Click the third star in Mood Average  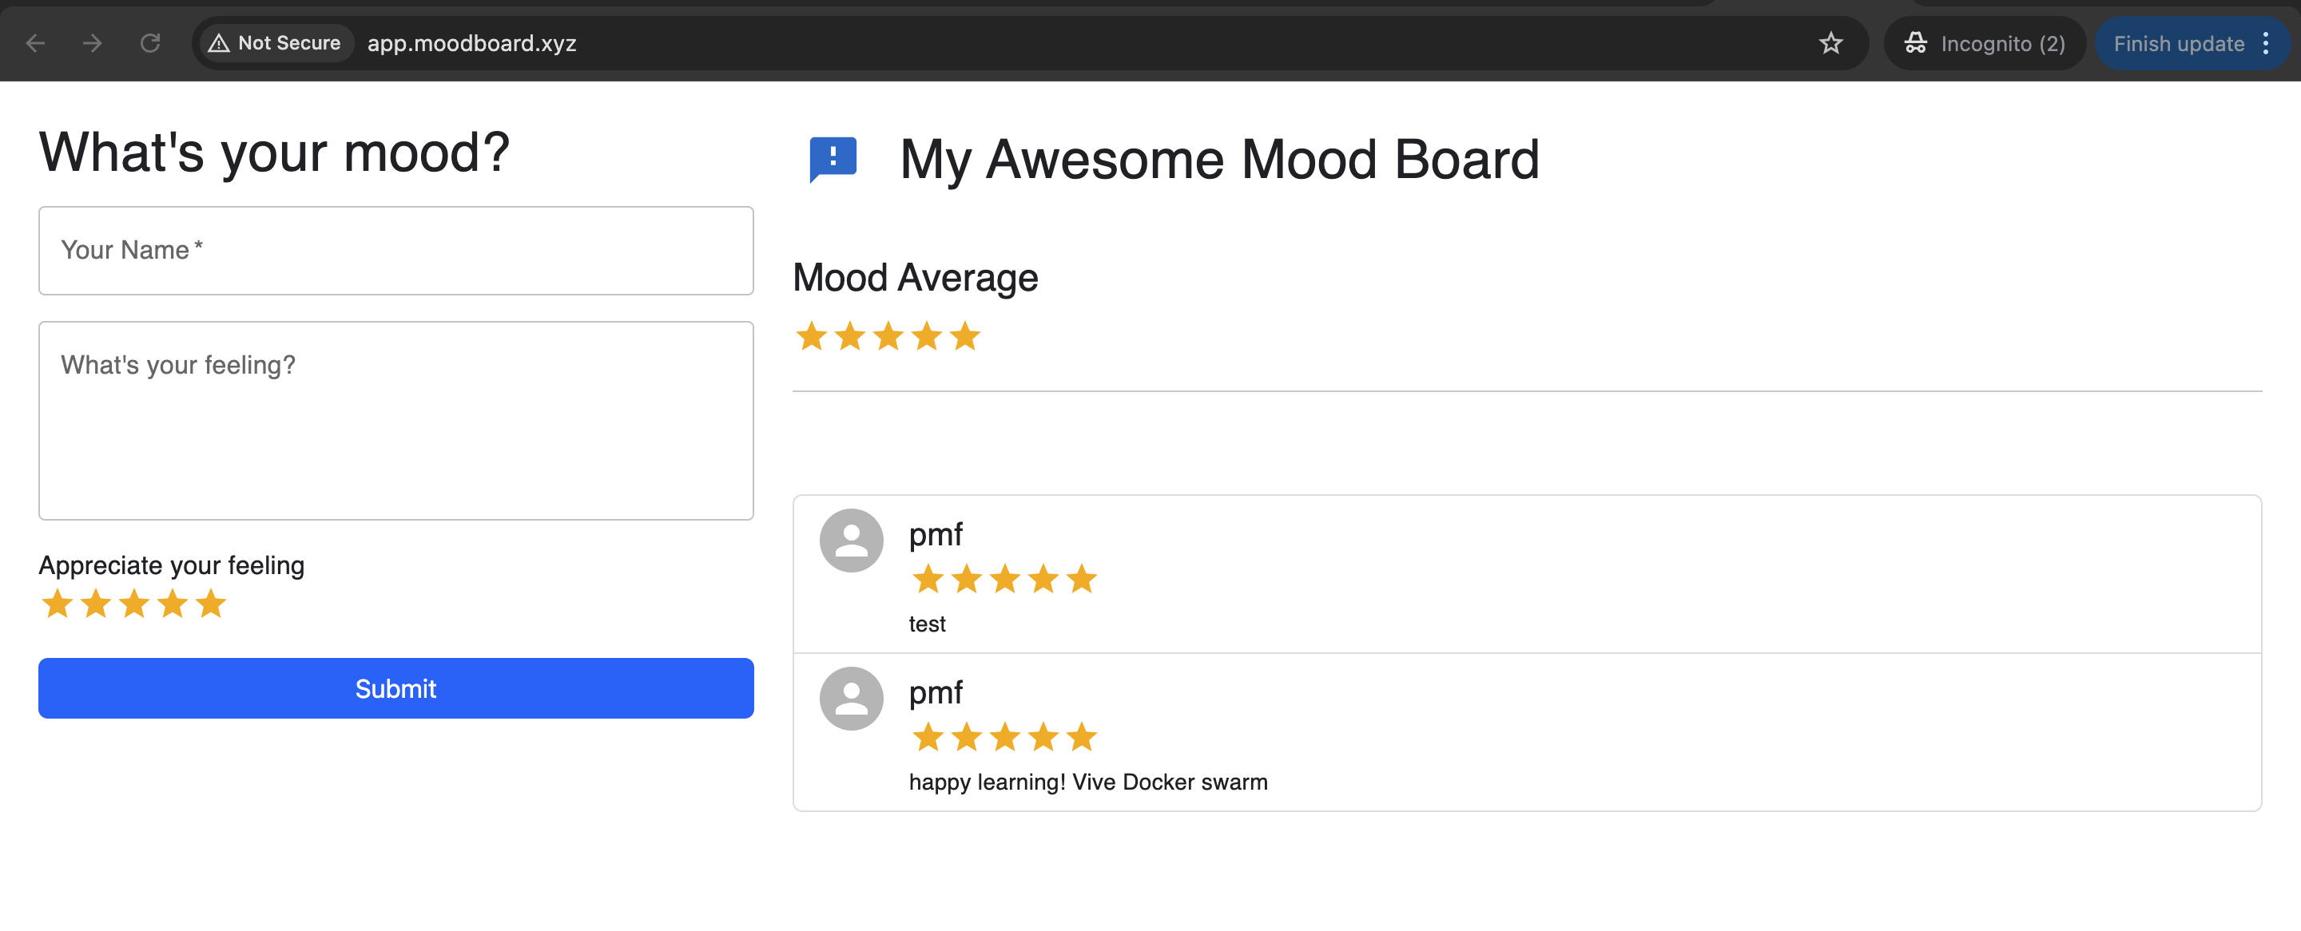point(888,336)
